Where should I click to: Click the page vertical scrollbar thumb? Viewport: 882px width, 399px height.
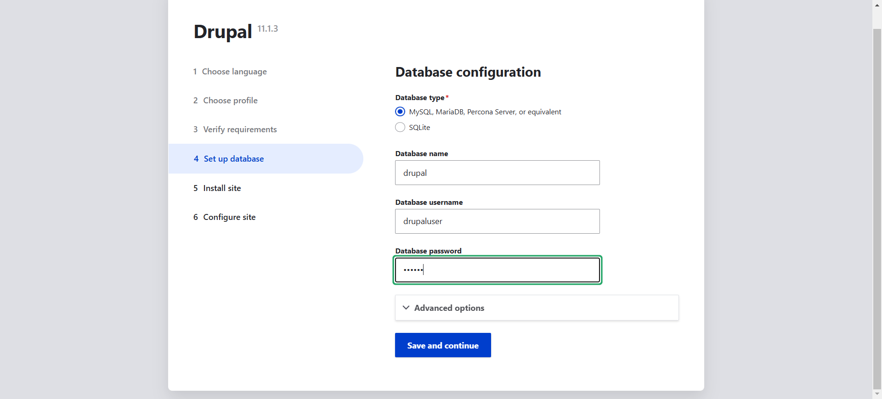pos(877,209)
